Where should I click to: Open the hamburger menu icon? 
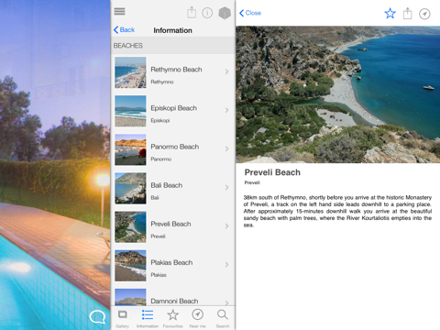pos(119,12)
